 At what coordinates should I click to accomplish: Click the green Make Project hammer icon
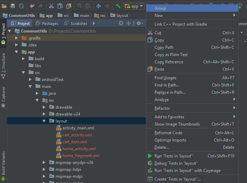tap(118, 6)
